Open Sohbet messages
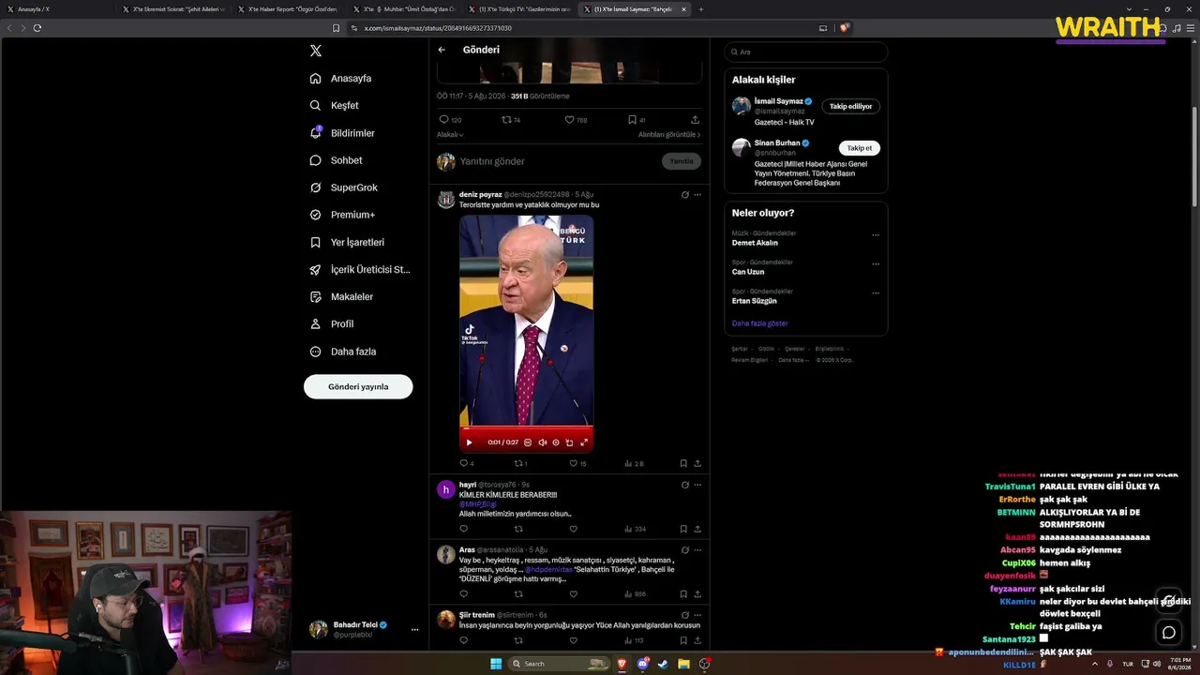The height and width of the screenshot is (675, 1200). point(337,160)
